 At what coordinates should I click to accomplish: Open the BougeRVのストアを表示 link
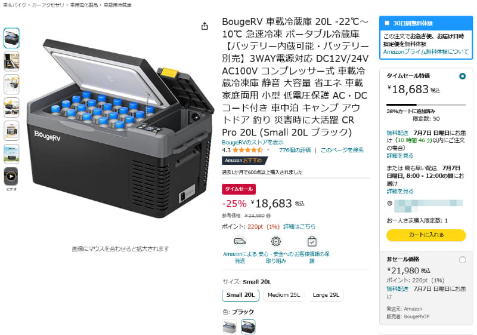click(x=252, y=142)
